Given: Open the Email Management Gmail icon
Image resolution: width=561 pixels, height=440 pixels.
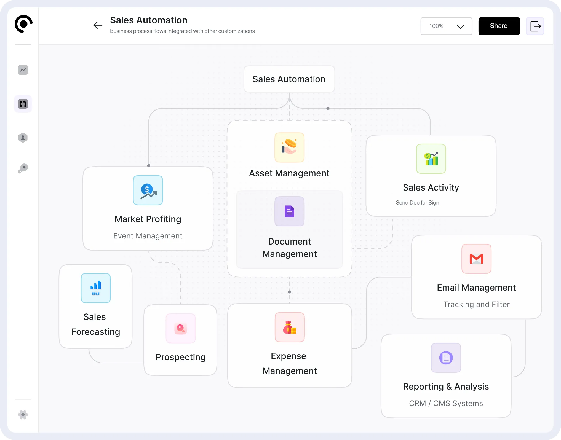Looking at the screenshot, I should [476, 259].
